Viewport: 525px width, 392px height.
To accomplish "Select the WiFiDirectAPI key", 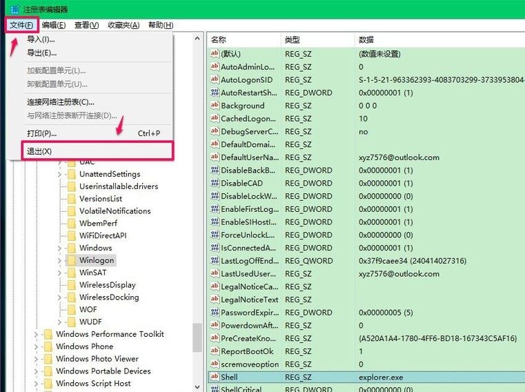I will 103,236.
